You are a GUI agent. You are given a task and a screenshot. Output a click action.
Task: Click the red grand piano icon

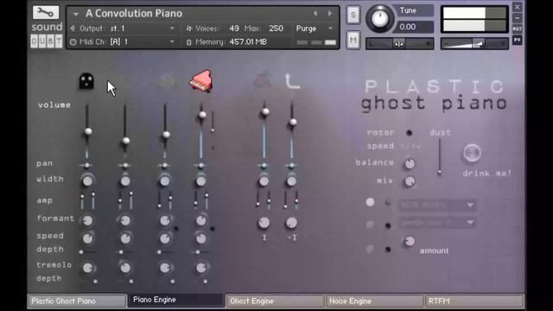pyautogui.click(x=200, y=81)
